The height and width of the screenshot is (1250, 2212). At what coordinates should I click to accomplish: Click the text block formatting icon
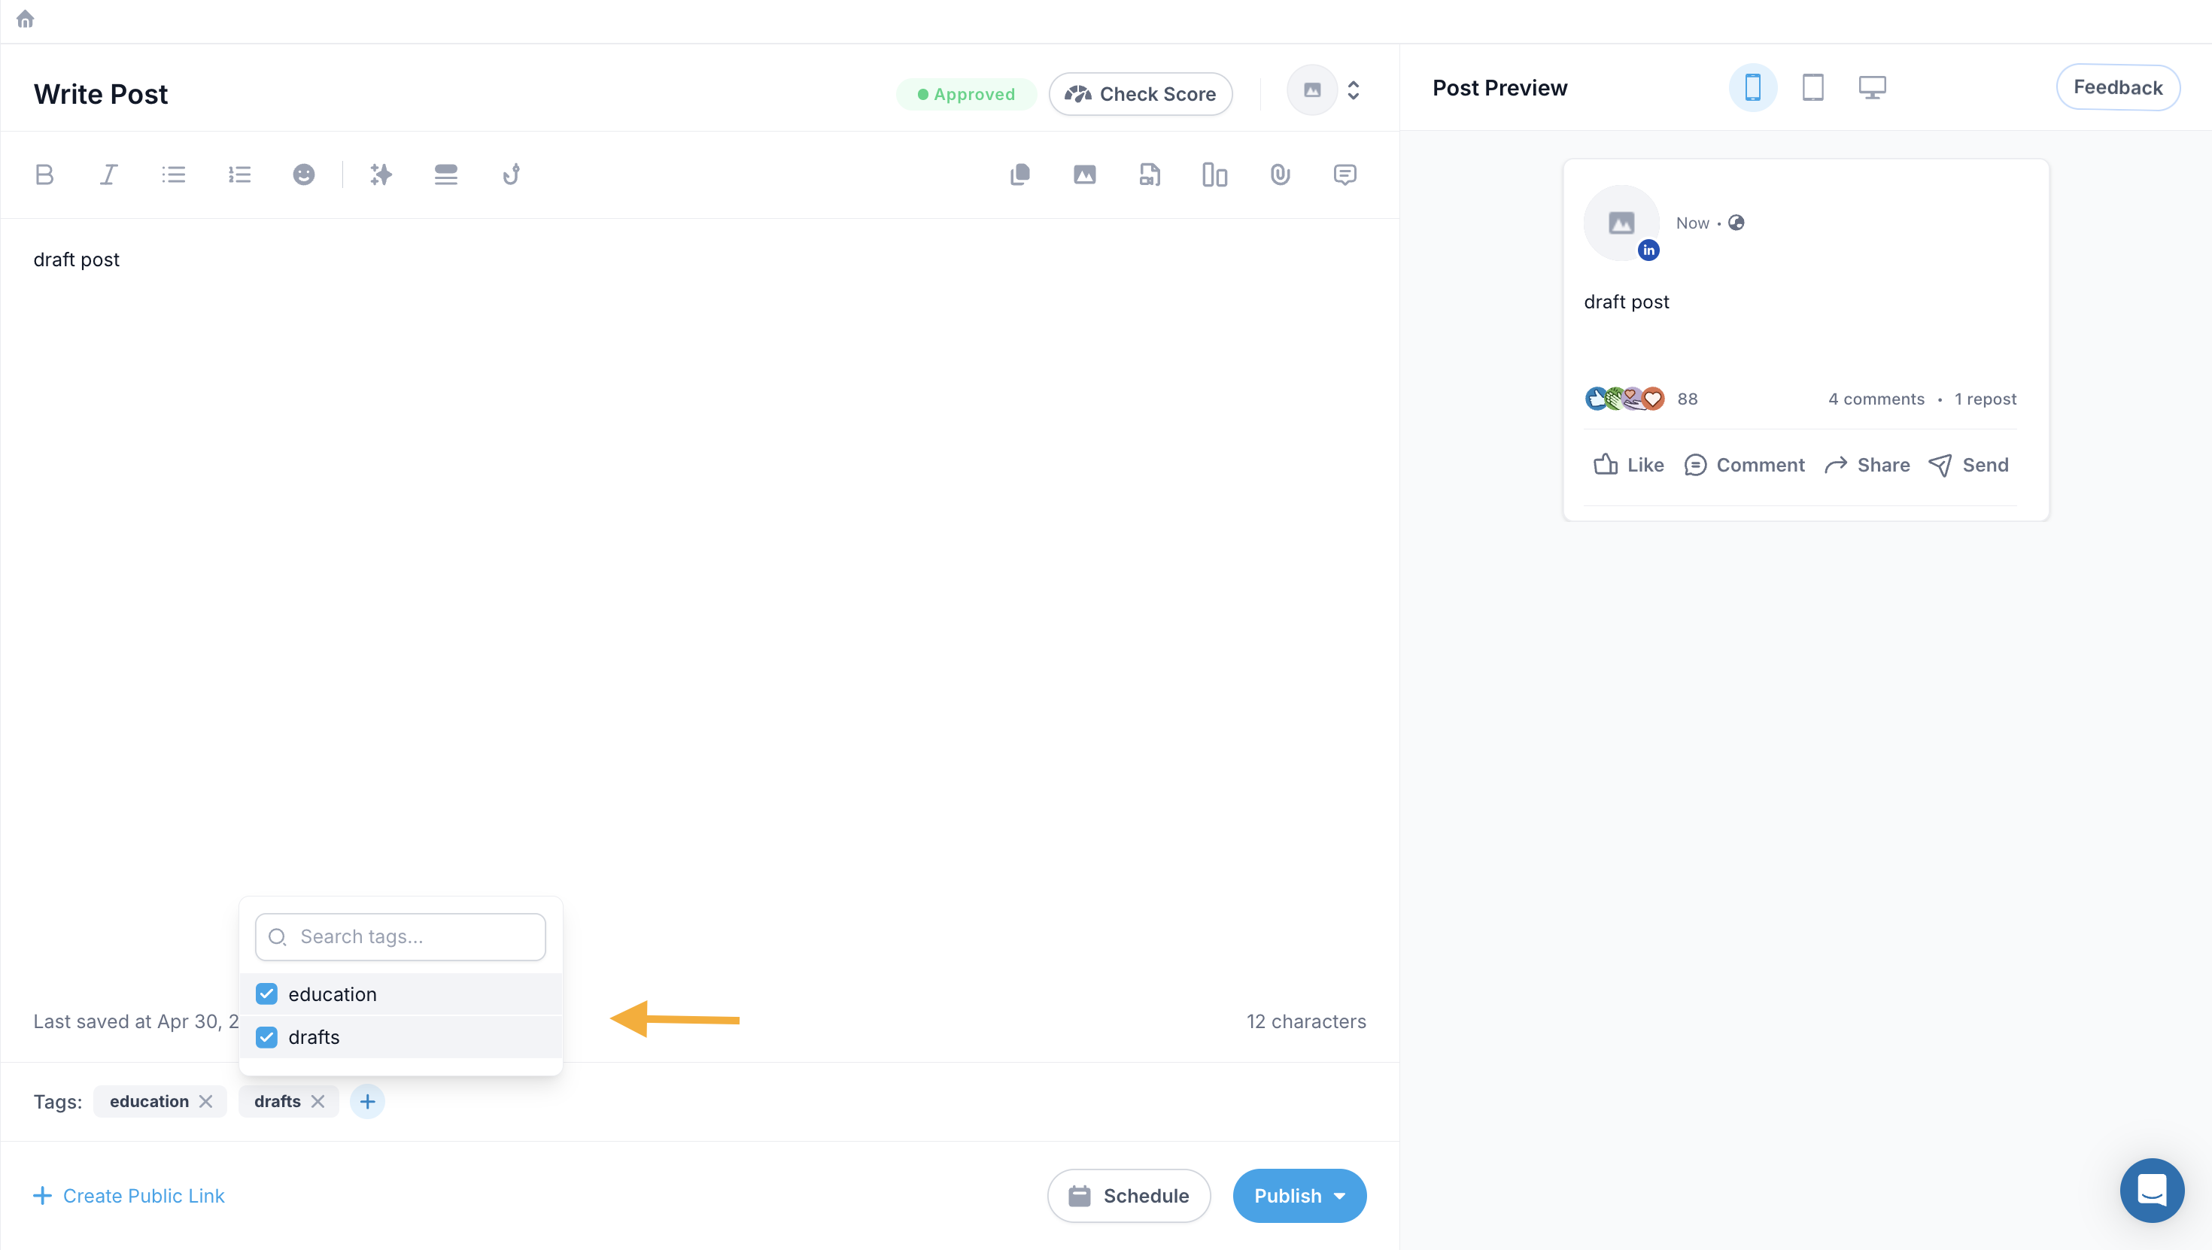[x=445, y=174]
